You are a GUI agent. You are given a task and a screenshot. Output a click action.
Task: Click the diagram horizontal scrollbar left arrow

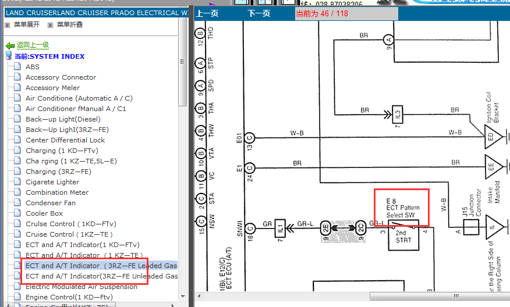pos(199,296)
